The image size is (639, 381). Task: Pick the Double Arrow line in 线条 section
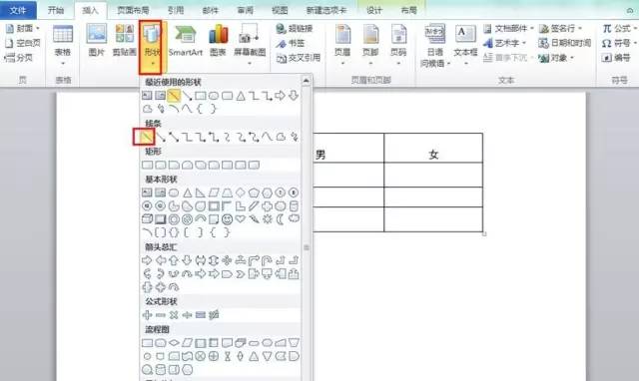[174, 138]
